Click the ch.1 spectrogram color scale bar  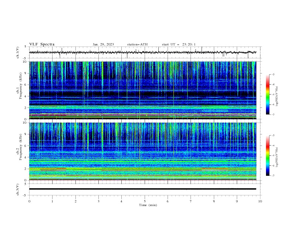tap(267, 95)
